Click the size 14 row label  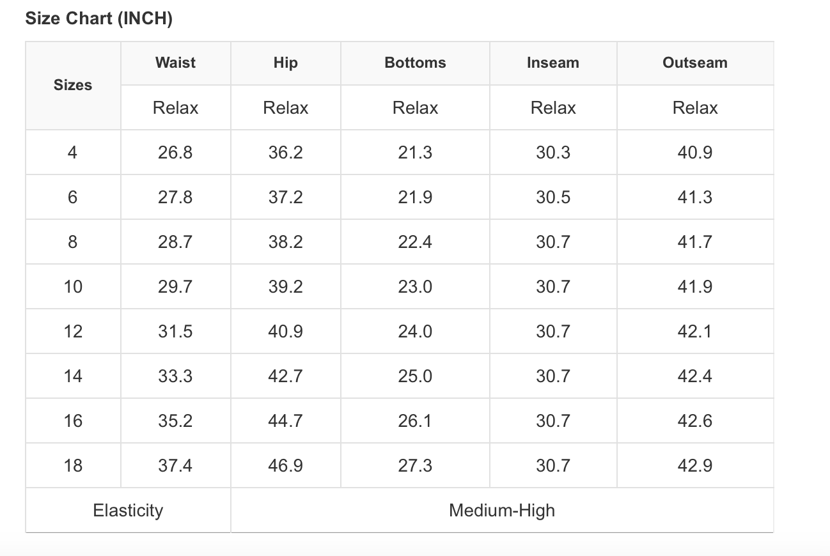73,376
